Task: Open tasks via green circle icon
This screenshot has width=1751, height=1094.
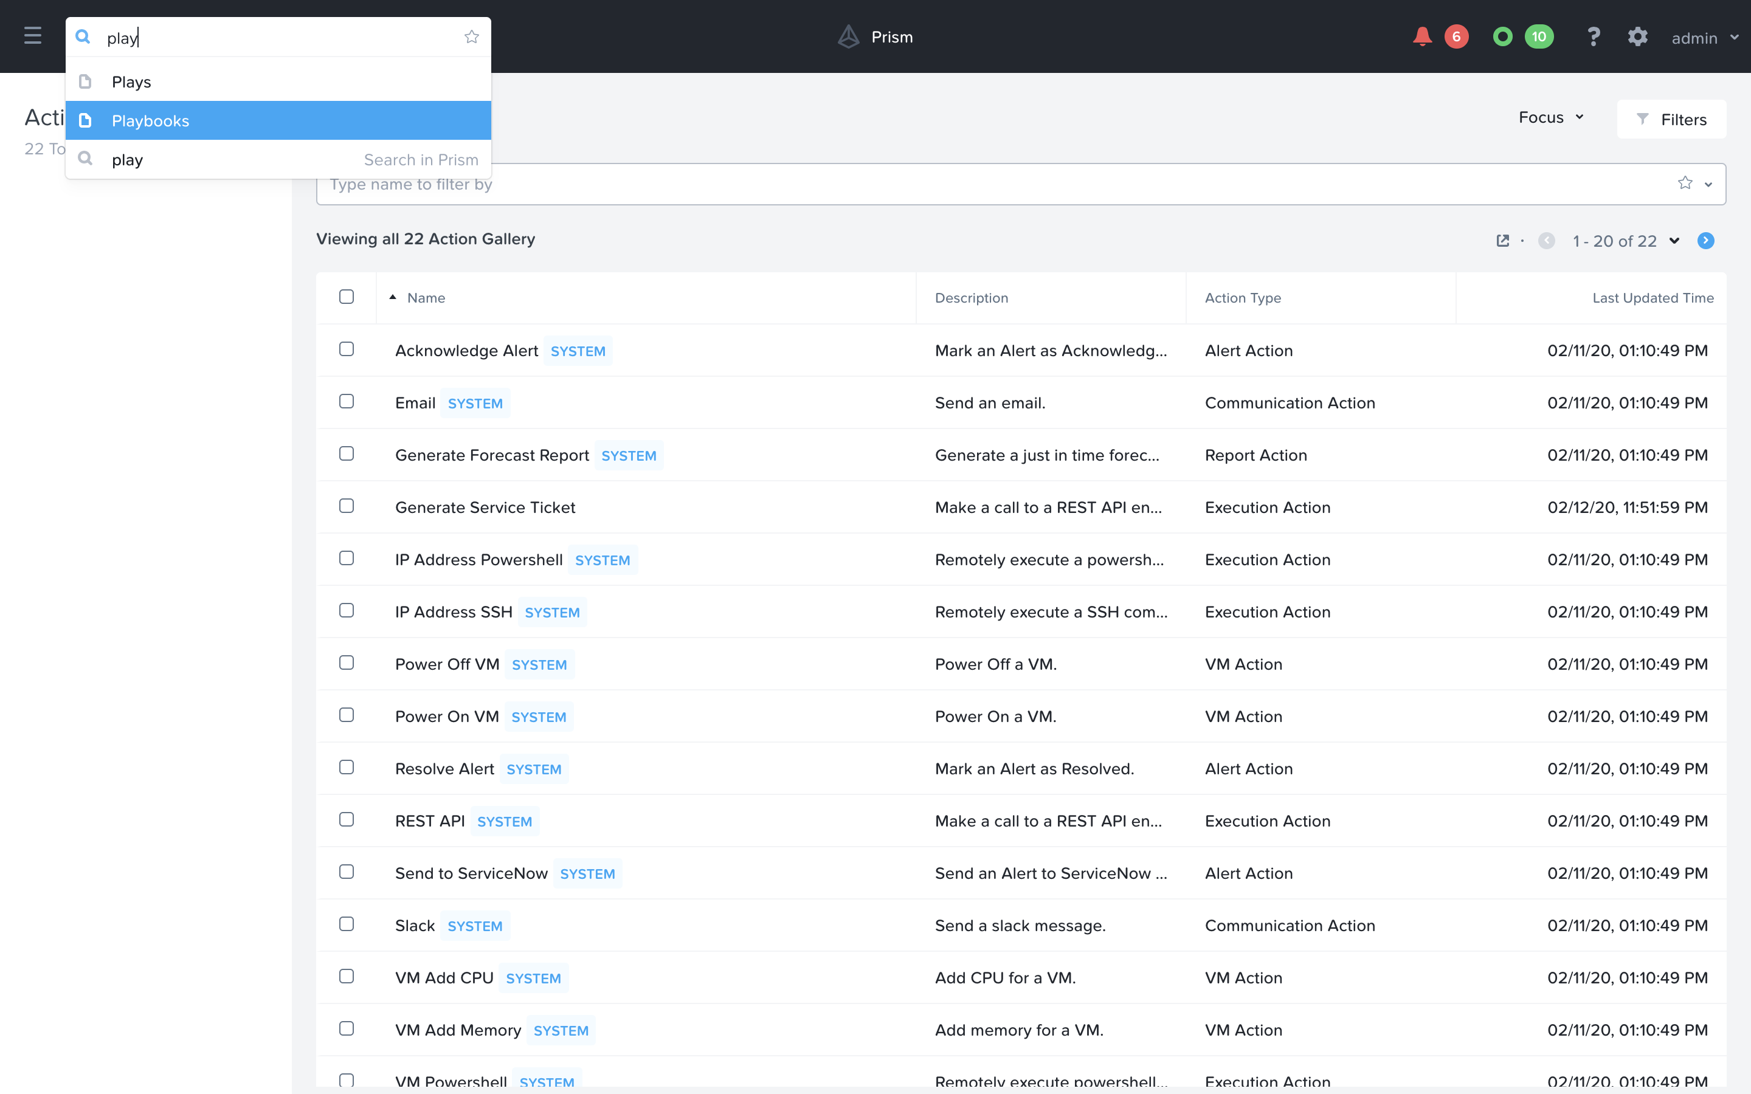Action: click(1503, 37)
